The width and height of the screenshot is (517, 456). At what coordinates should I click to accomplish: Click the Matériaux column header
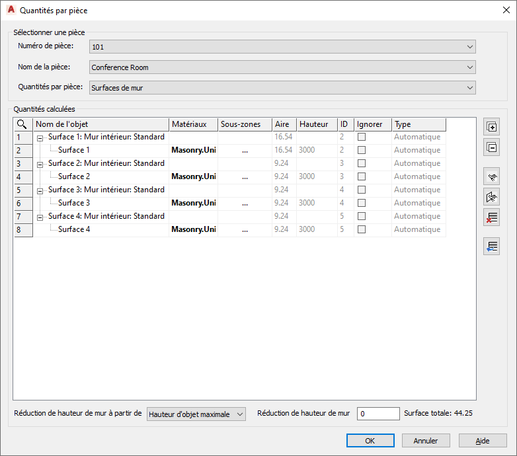point(194,124)
